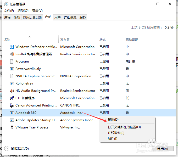Switch to the 用户 tab
This screenshot has width=178, height=157.
click(x=57, y=17)
